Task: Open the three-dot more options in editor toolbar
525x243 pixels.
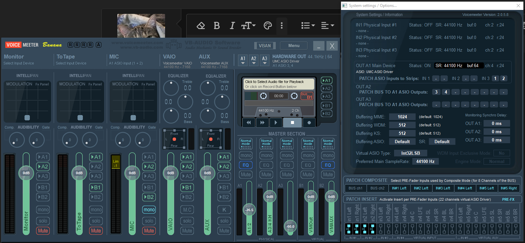Action: coord(282,25)
